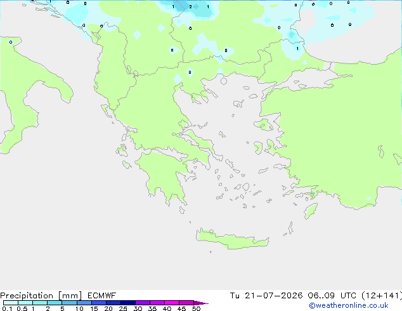Screen dimensions: 402x311
Task: Click the '25' legend scale label
Action: 123,308
